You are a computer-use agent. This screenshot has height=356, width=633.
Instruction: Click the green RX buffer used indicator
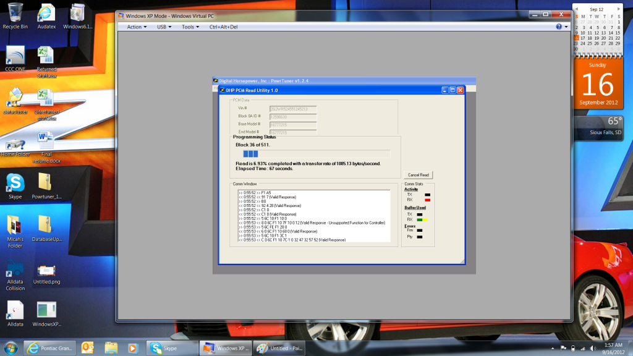click(420, 219)
